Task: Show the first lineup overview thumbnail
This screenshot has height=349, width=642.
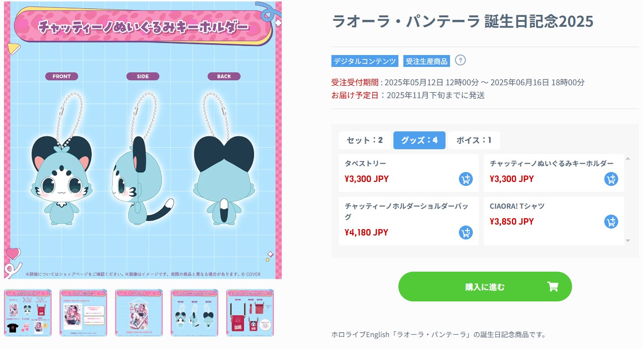Action: point(28,313)
